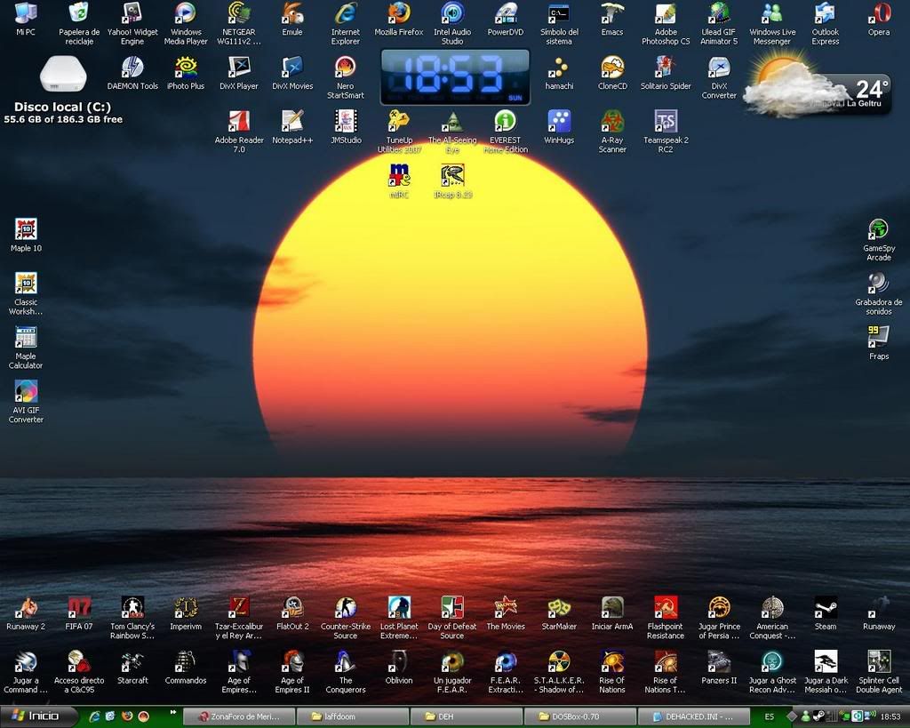Launch Counter-Strike Source icon

[x=346, y=609]
